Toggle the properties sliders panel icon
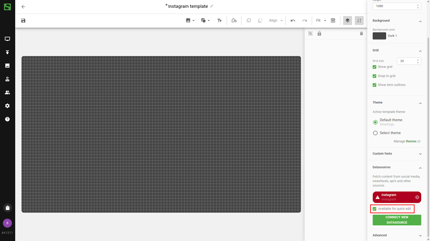Image resolution: width=430 pixels, height=241 pixels. (359, 21)
